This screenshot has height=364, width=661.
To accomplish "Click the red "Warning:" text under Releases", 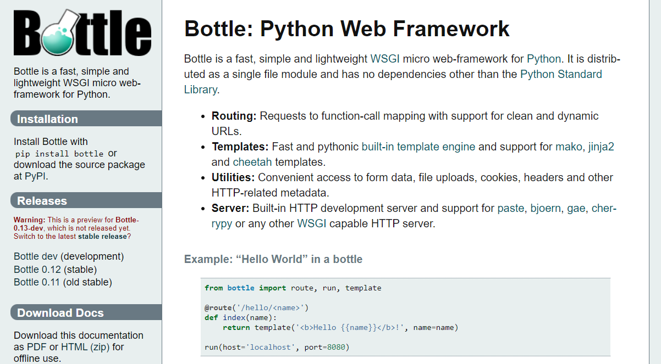I will (x=30, y=220).
